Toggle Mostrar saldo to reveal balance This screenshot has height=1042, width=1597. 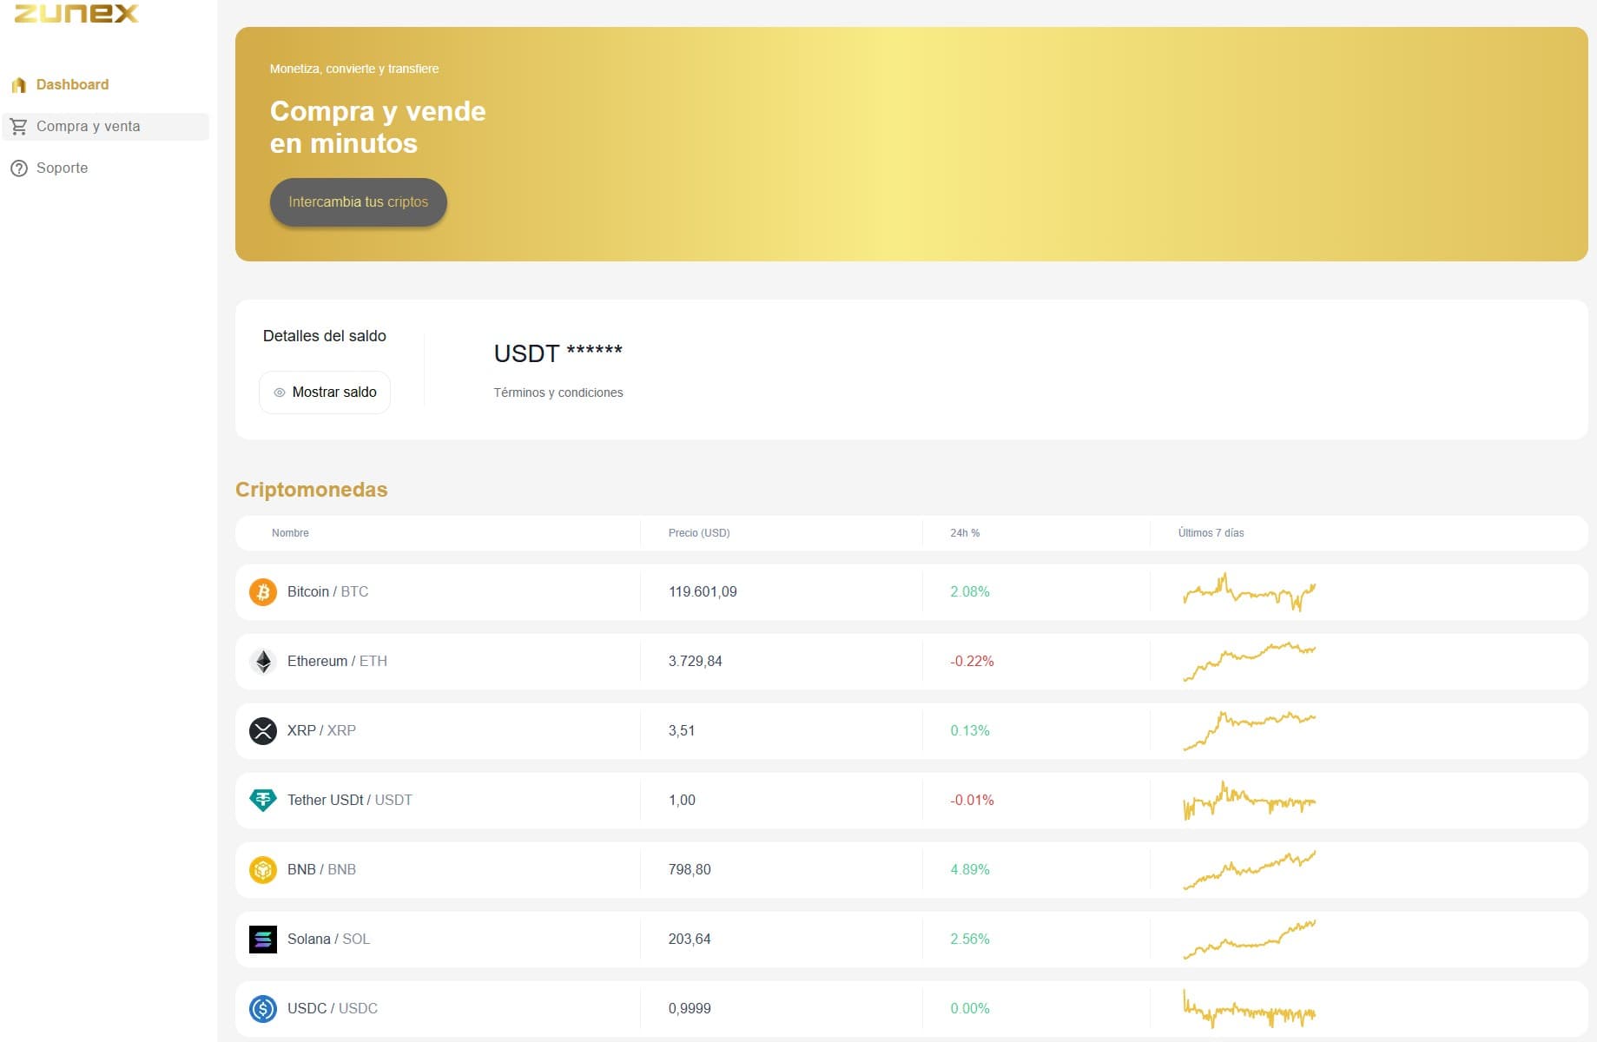point(325,392)
